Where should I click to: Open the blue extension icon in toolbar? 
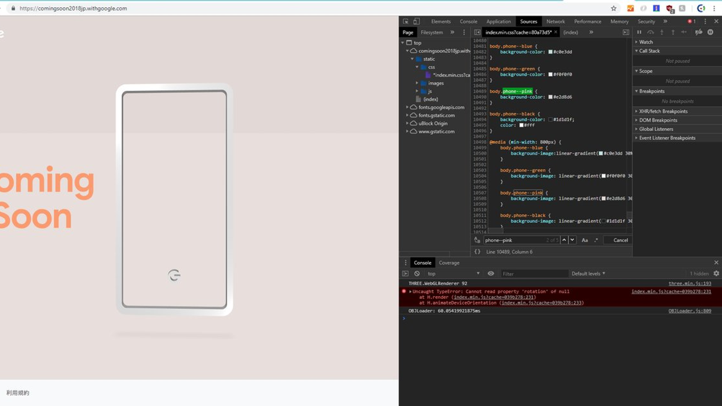[x=656, y=8]
